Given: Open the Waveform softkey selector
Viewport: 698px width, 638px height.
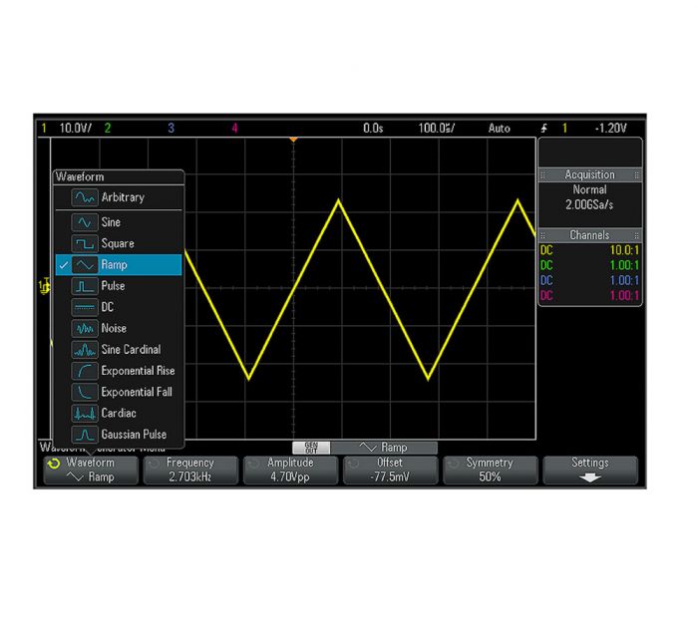Looking at the screenshot, I should (x=89, y=470).
